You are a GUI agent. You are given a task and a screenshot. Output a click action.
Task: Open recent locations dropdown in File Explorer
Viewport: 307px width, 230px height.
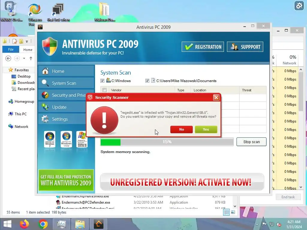[x=24, y=58]
